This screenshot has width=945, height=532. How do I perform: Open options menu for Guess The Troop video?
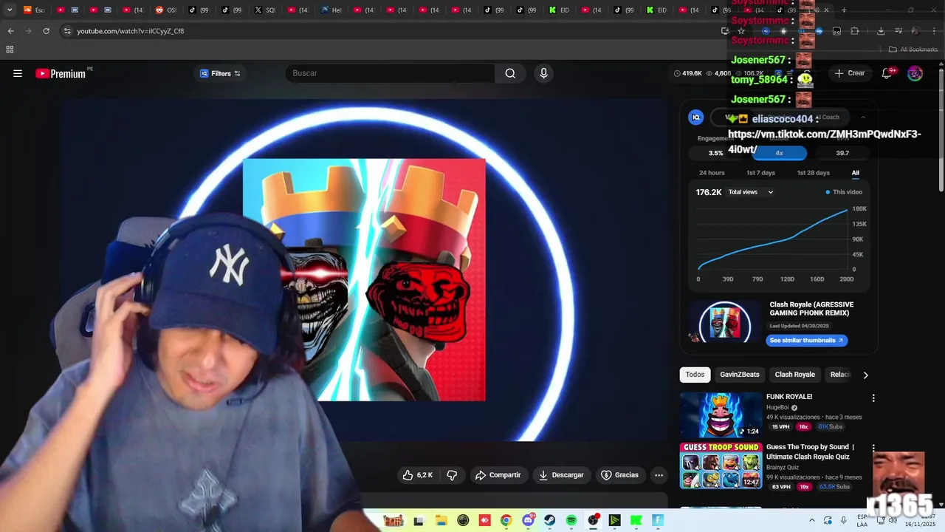873,449
